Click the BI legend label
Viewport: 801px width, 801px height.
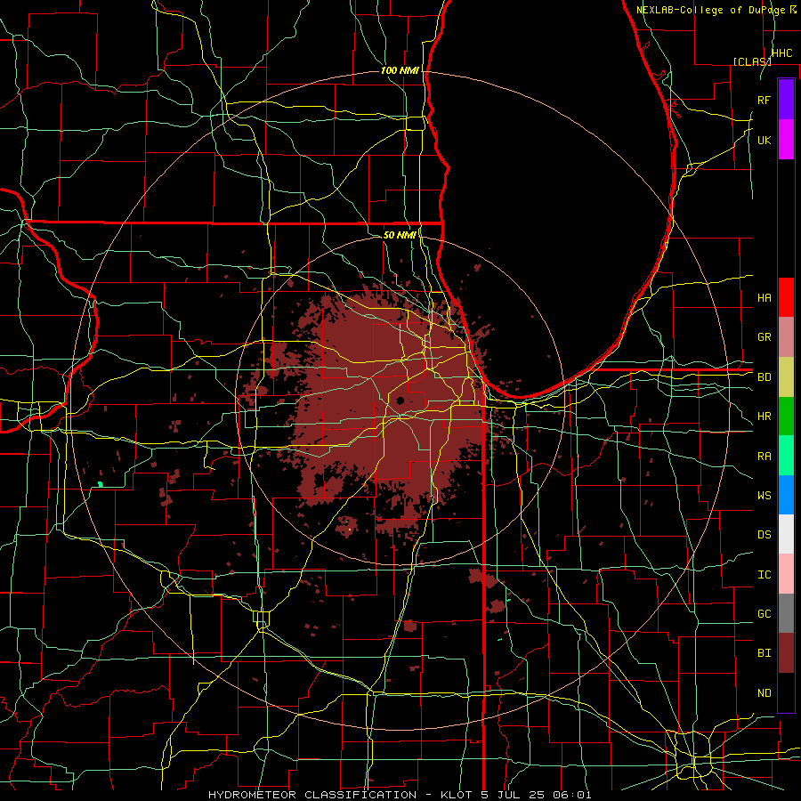[764, 653]
